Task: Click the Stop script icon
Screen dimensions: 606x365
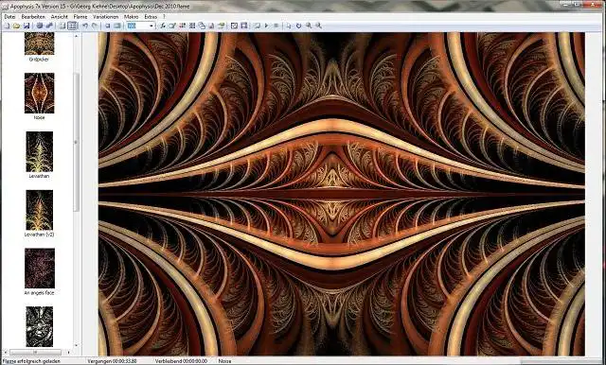Action: [x=276, y=26]
